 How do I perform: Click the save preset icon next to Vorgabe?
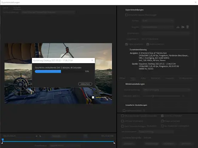(178, 27)
